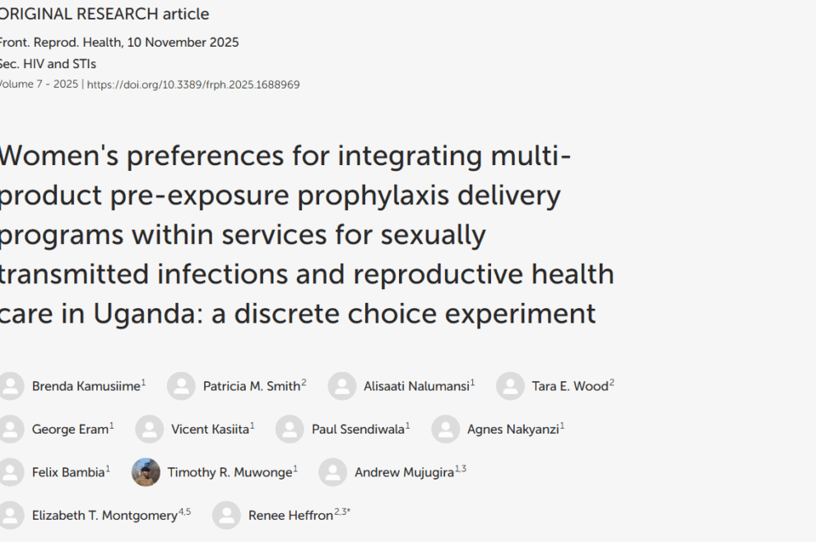Click the article title heading
This screenshot has width=816, height=542.
coord(304,235)
